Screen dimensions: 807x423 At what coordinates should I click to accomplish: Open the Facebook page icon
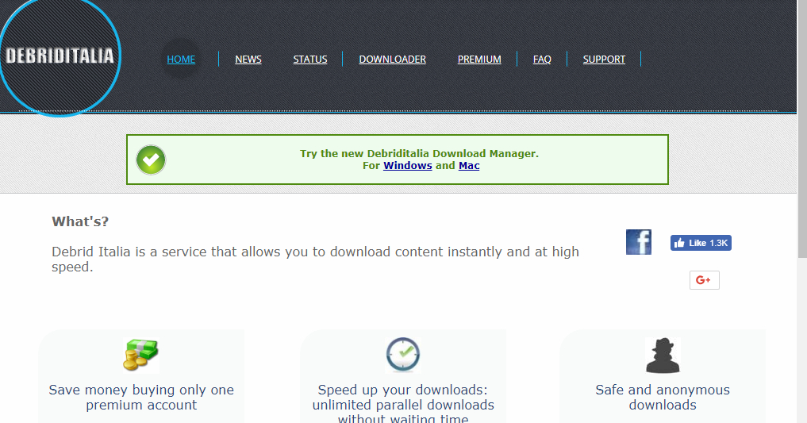(639, 242)
